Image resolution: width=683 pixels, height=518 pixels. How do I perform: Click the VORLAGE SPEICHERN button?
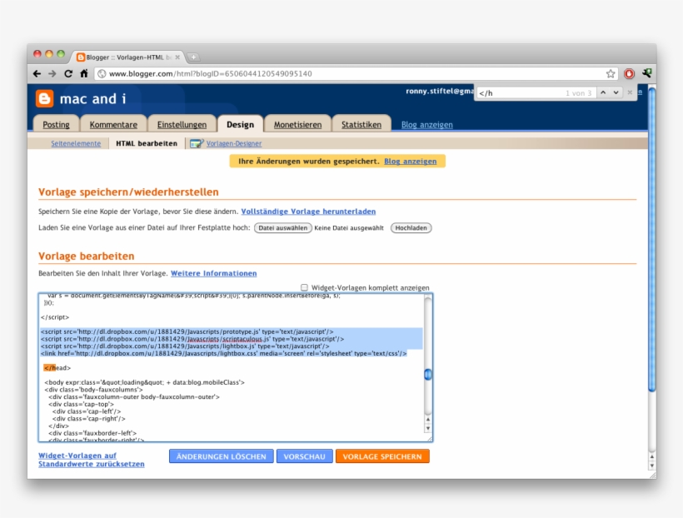tap(383, 456)
